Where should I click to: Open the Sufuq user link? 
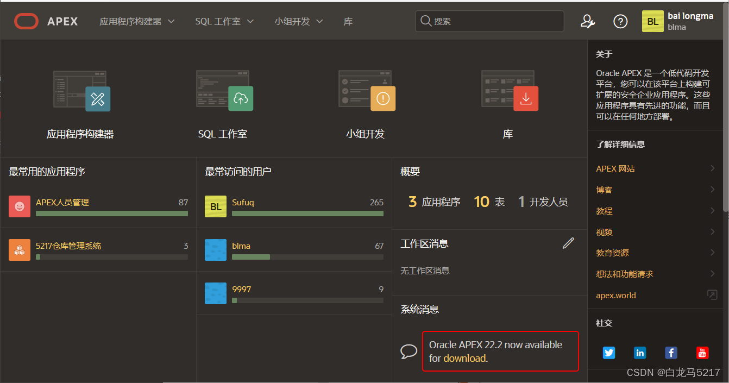pos(243,202)
